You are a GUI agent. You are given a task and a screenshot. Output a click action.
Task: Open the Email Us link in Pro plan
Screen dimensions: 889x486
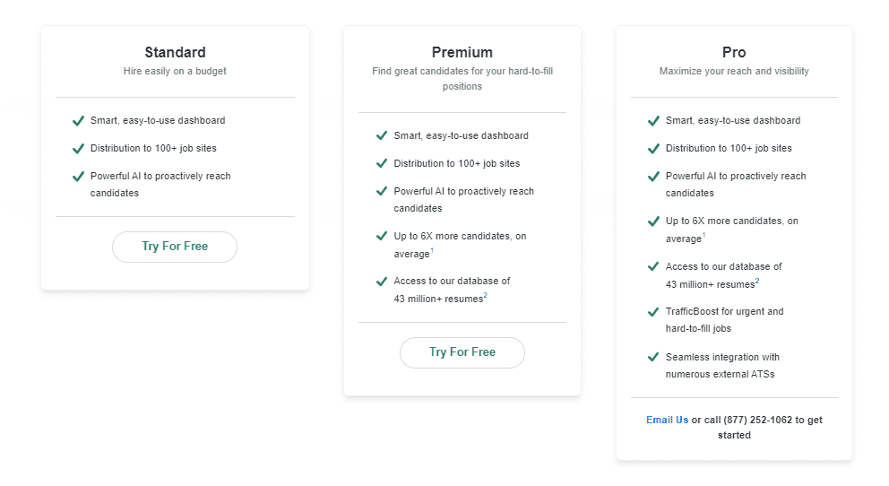click(667, 420)
